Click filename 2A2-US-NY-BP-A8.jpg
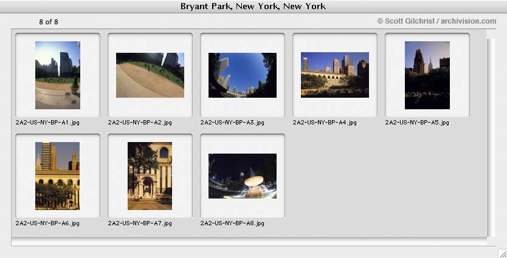The width and height of the screenshot is (507, 258). pos(232,223)
